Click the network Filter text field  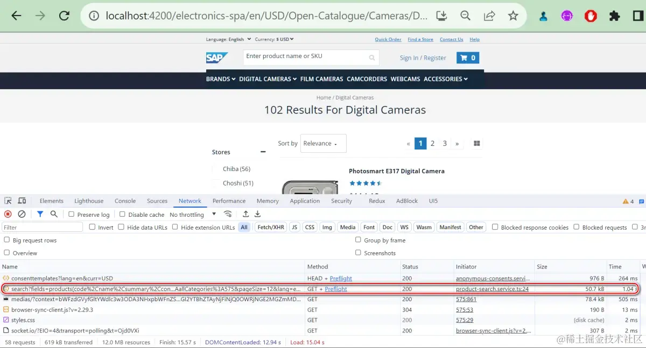coord(43,227)
